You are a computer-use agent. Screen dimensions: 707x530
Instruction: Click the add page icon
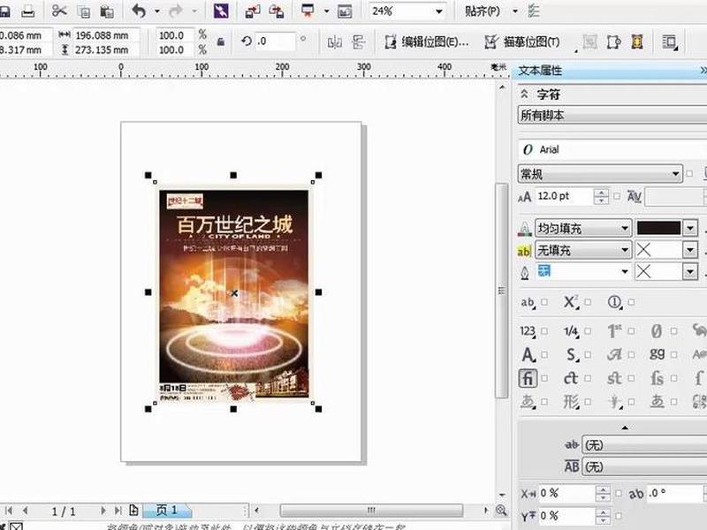133,510
